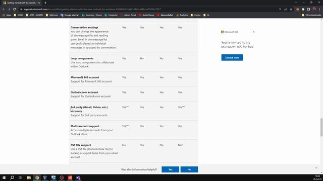This screenshot has width=323, height=181.
Task: Answer Yes to 'Was this information helpful?'
Action: click(x=170, y=169)
